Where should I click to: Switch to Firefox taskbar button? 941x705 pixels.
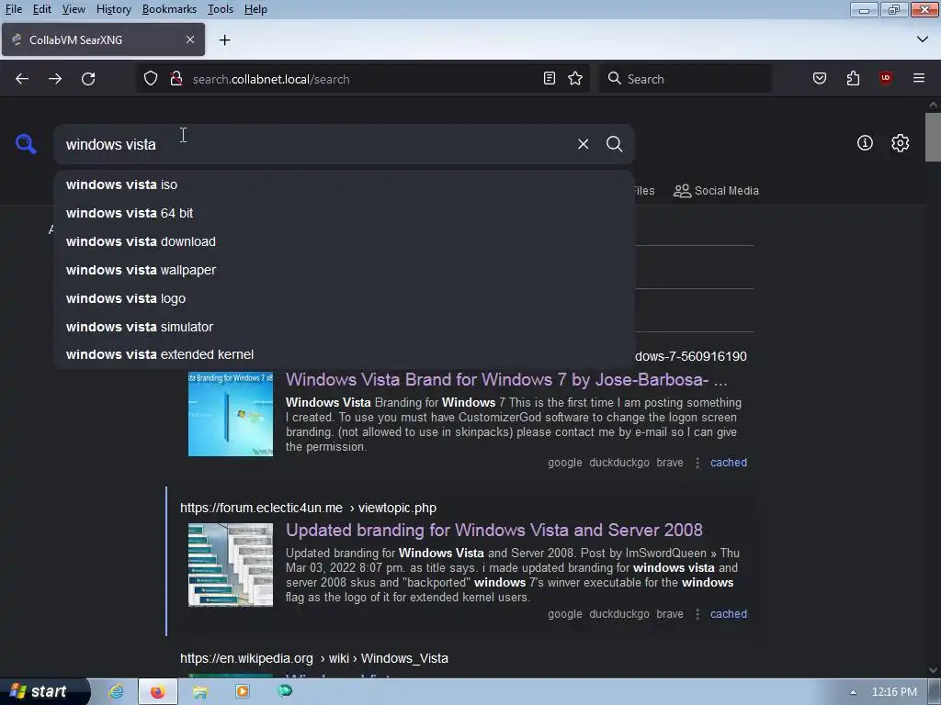click(158, 691)
